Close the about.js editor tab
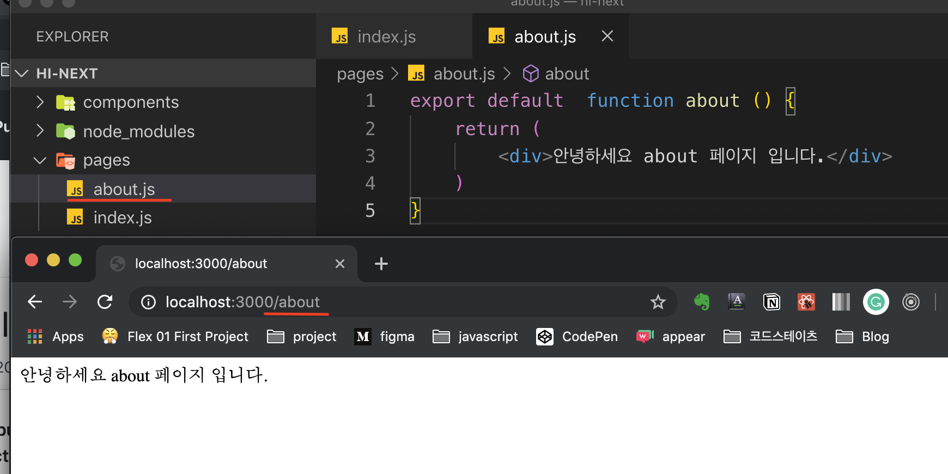Image resolution: width=948 pixels, height=474 pixels. tap(607, 37)
